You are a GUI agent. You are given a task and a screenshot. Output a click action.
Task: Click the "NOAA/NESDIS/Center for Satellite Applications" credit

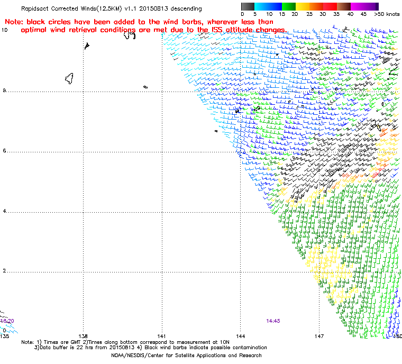pyautogui.click(x=186, y=356)
